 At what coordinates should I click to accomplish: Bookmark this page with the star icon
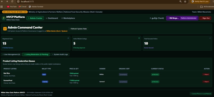pos(185,2)
